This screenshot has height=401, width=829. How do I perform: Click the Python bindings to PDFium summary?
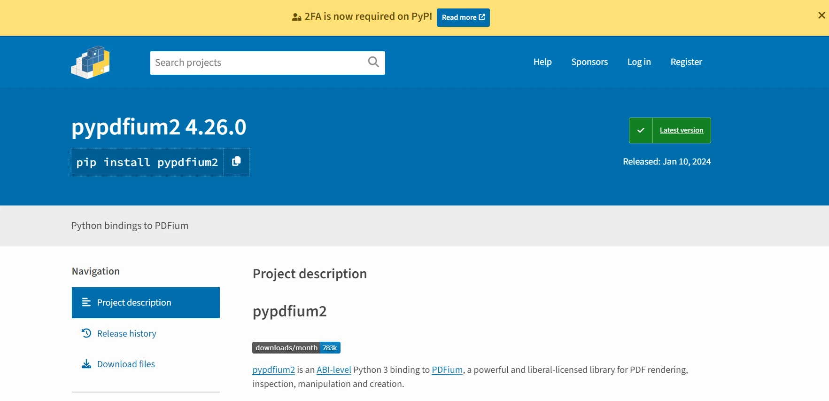pos(130,226)
